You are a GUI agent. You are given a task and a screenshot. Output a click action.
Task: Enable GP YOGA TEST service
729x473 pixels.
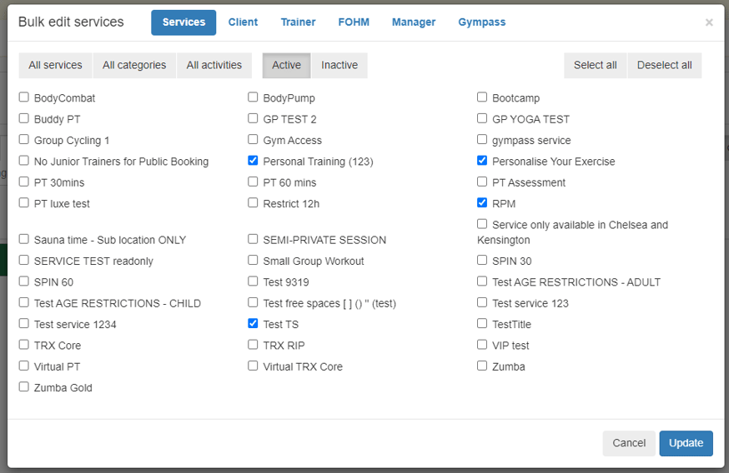482,118
